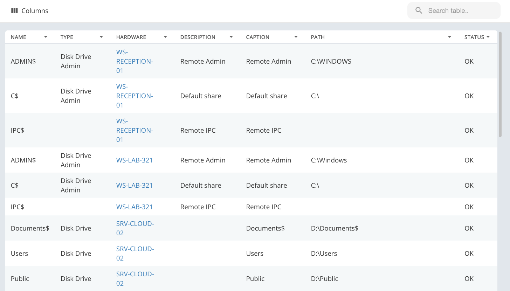The width and height of the screenshot is (510, 291).
Task: Open SRV-CLOUD-02 link in Documents$ row
Action: pyautogui.click(x=135, y=228)
